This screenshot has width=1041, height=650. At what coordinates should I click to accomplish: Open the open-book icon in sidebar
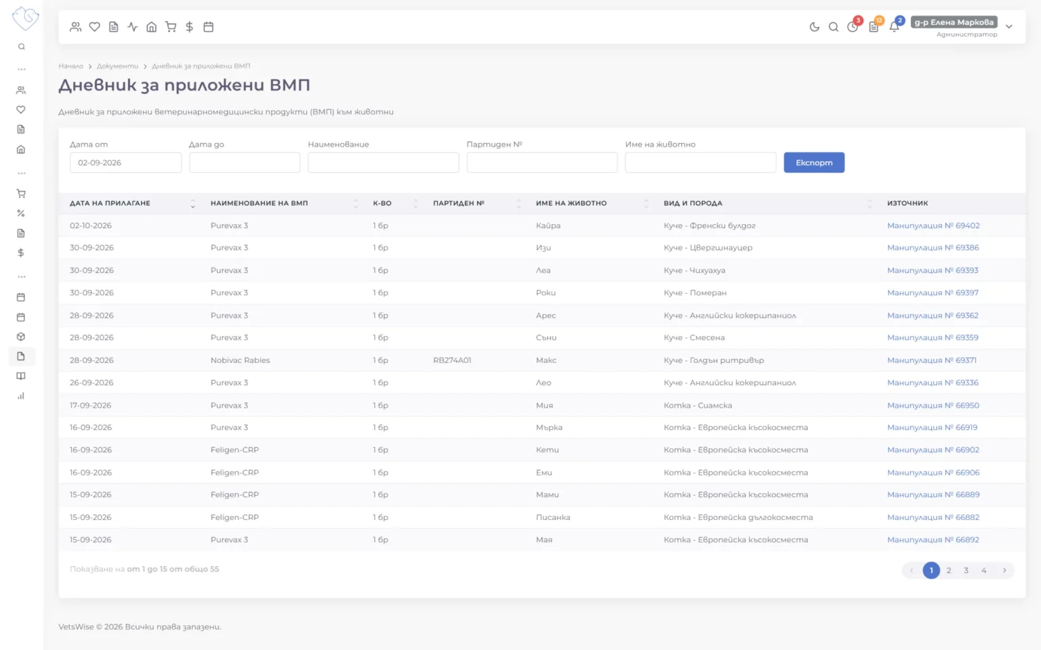21,376
